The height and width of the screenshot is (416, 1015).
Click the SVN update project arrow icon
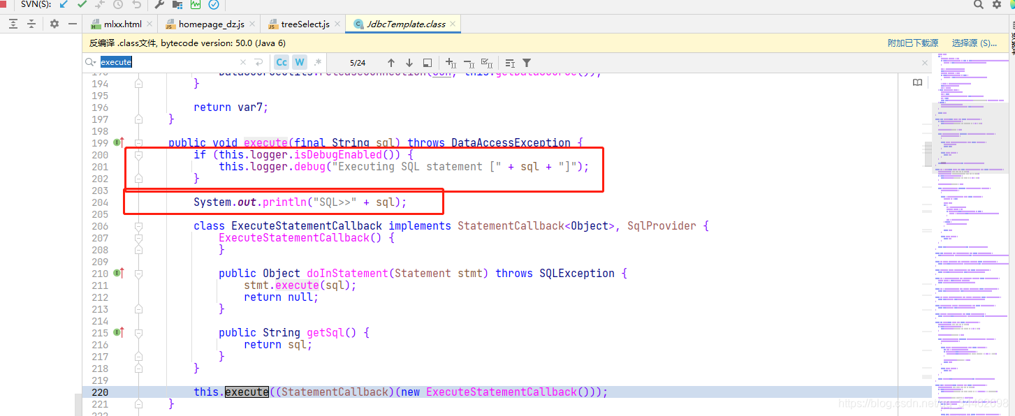tap(64, 4)
